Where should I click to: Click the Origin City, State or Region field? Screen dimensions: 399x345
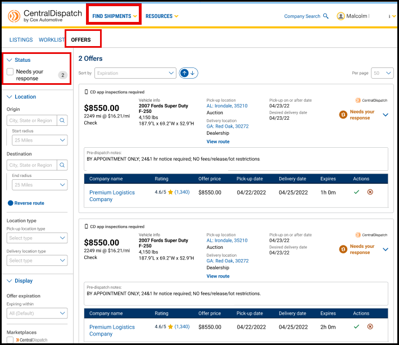point(32,120)
